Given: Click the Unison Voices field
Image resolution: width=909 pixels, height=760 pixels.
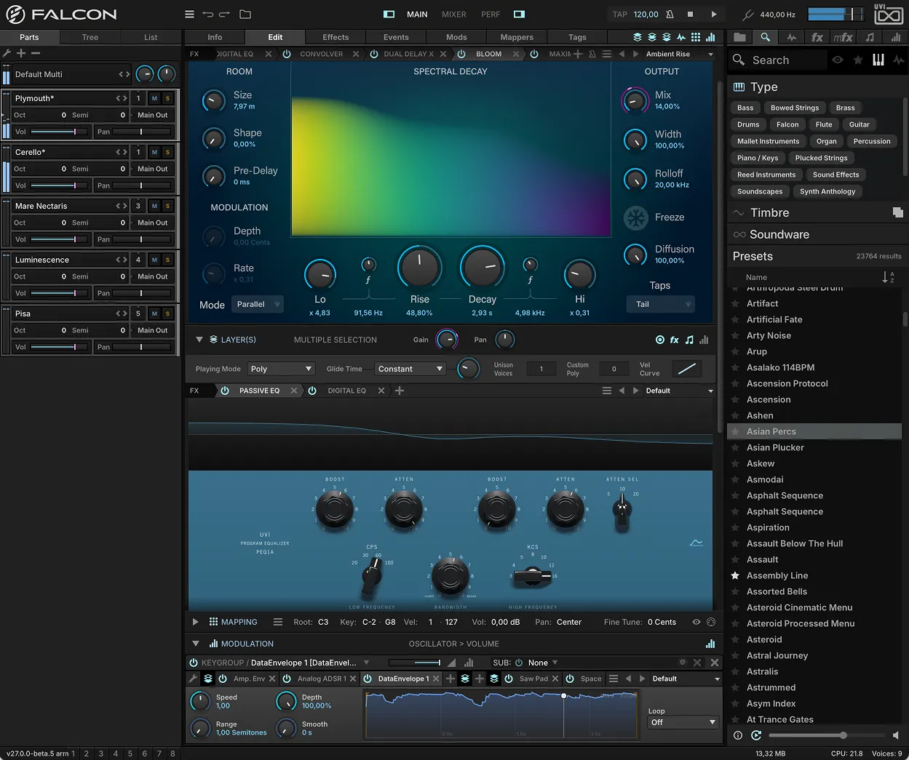Looking at the screenshot, I should (x=541, y=369).
